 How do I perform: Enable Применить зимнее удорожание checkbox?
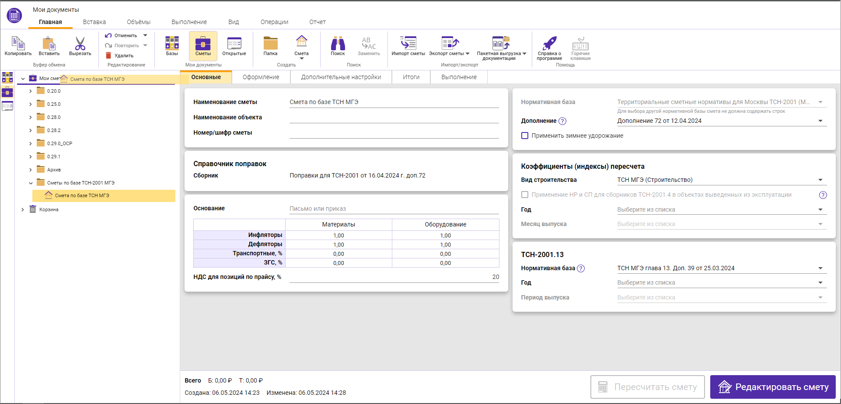[x=525, y=136]
